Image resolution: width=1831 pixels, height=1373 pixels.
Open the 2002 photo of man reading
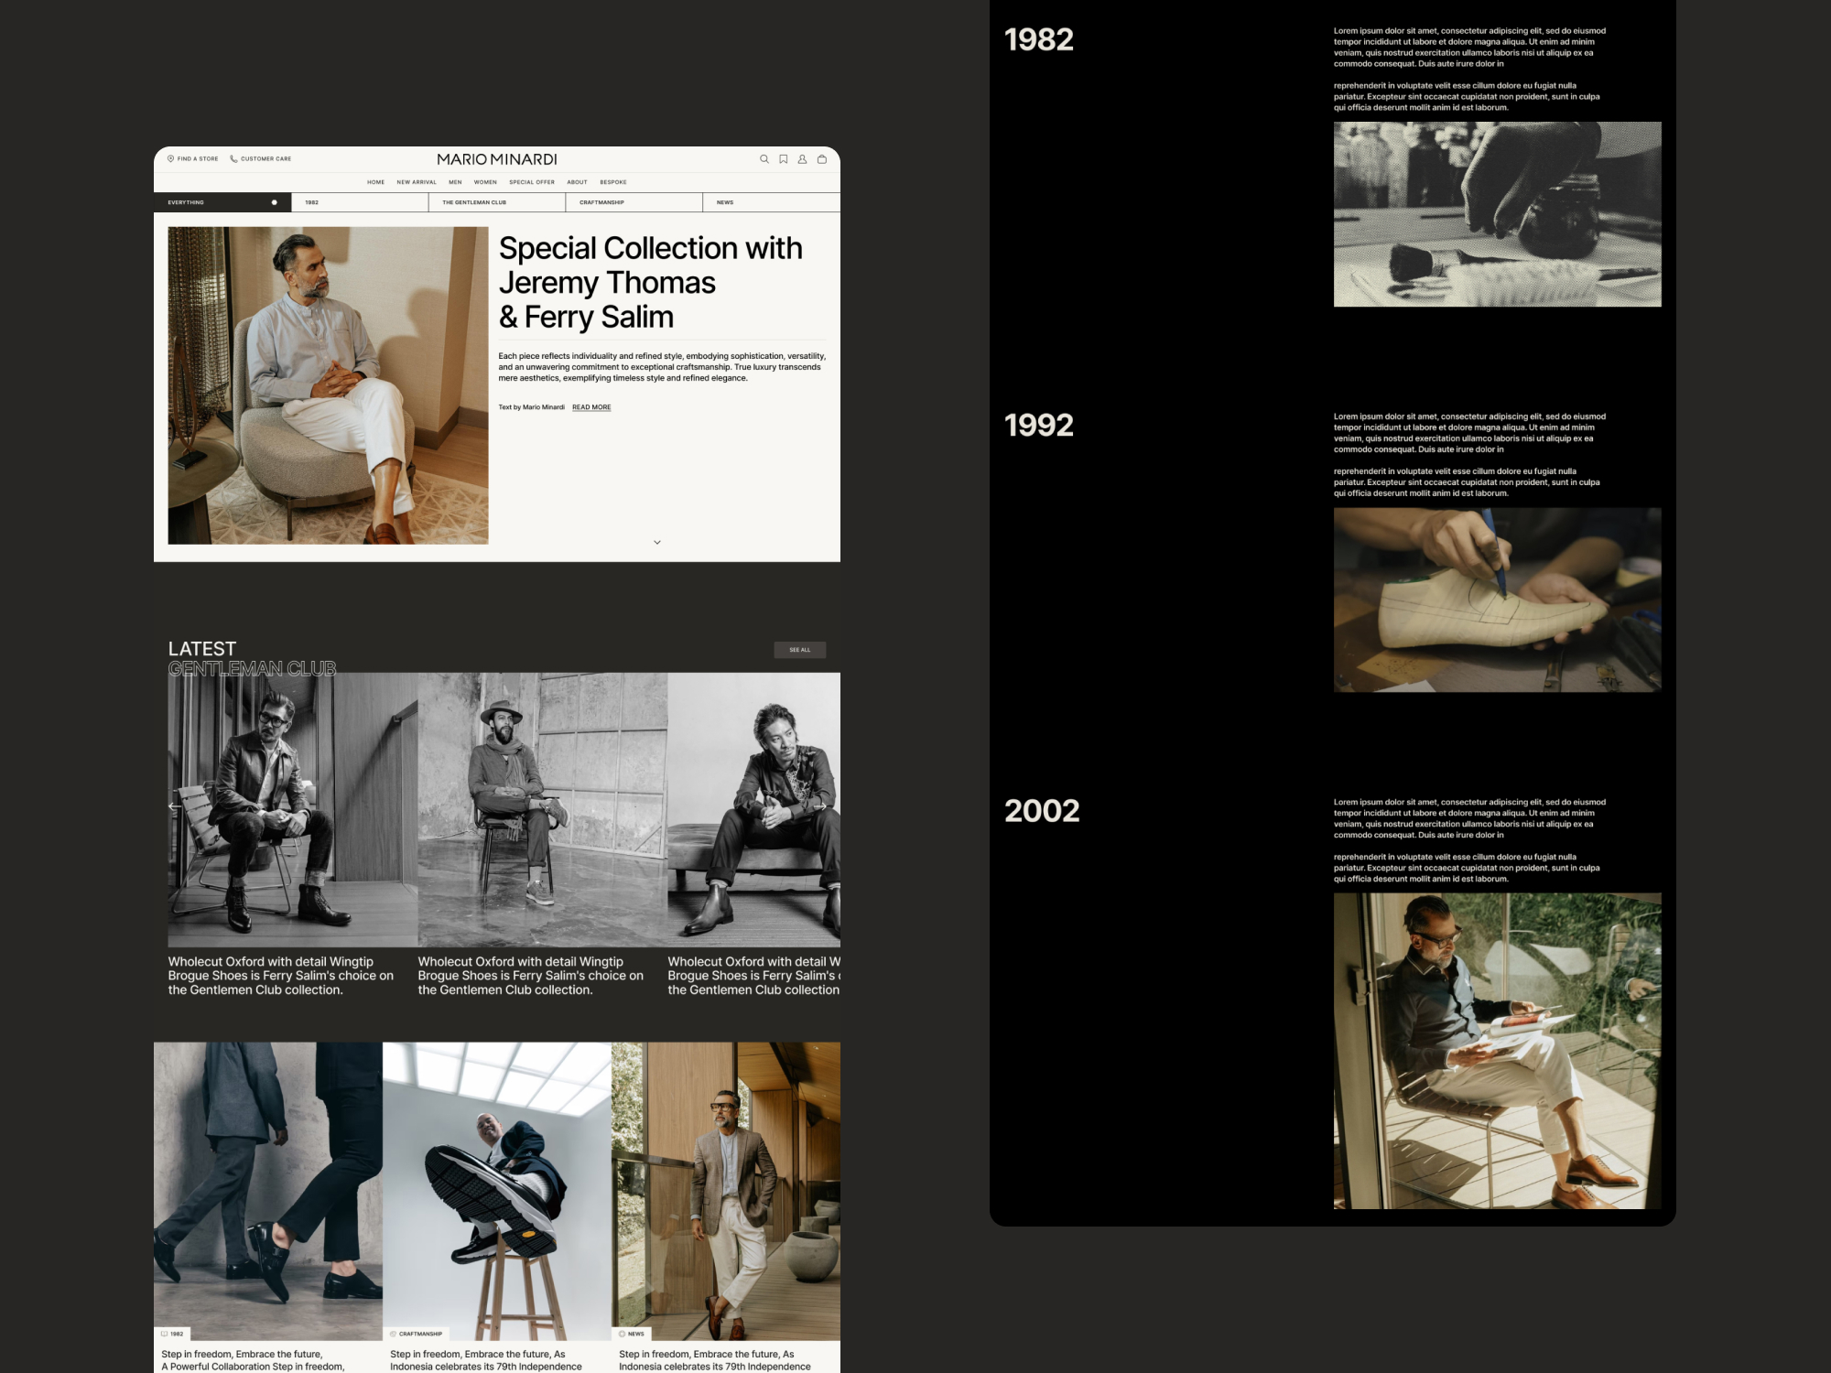[1497, 1051]
